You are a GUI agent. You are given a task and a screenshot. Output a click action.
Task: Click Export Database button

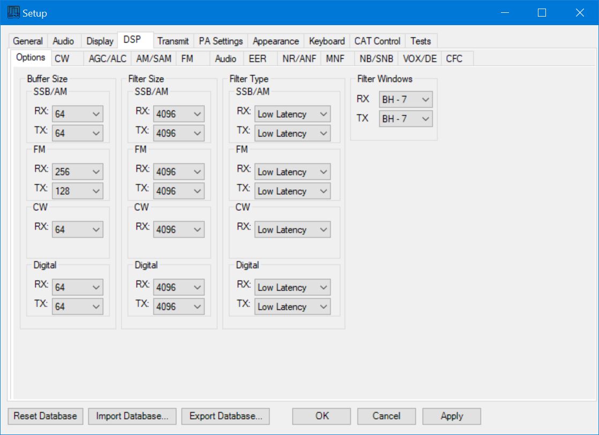click(225, 416)
